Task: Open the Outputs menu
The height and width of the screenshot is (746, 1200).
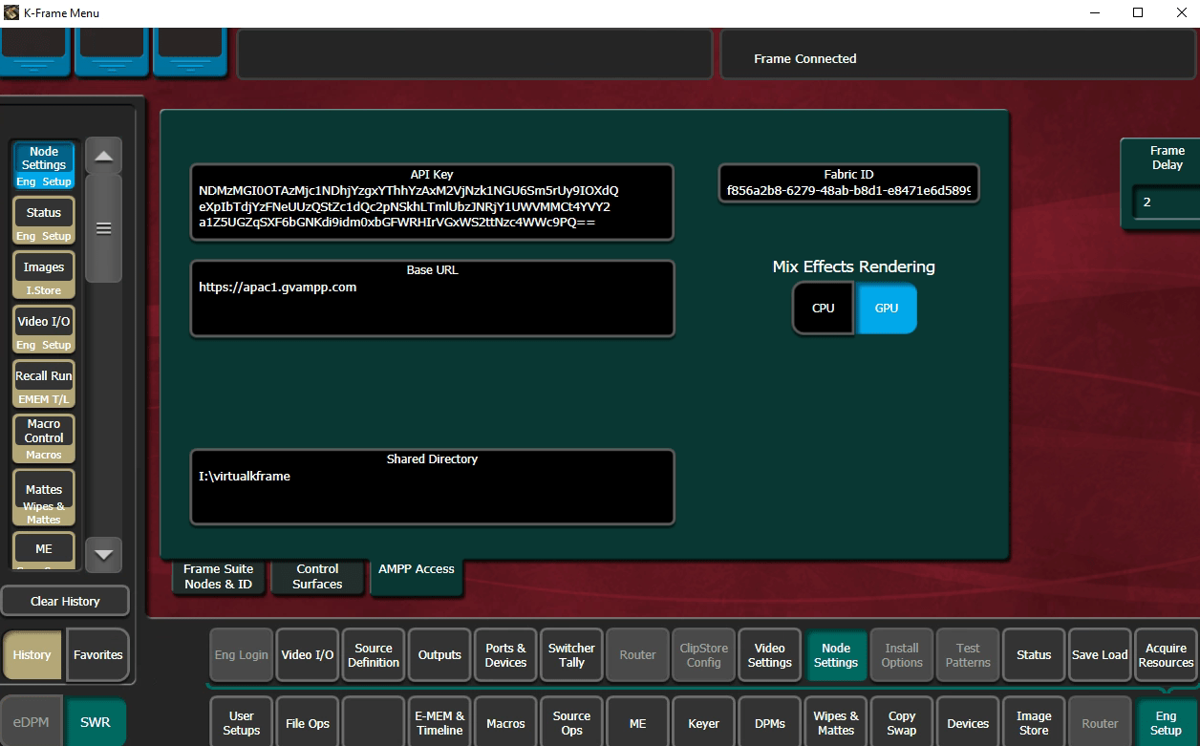Action: coord(439,655)
